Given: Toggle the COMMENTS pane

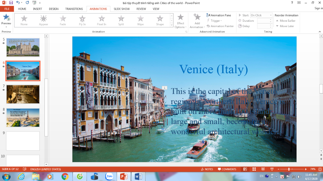Looking at the screenshot, I should [x=227, y=169].
